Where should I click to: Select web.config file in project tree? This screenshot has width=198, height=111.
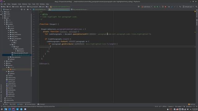click(11, 96)
